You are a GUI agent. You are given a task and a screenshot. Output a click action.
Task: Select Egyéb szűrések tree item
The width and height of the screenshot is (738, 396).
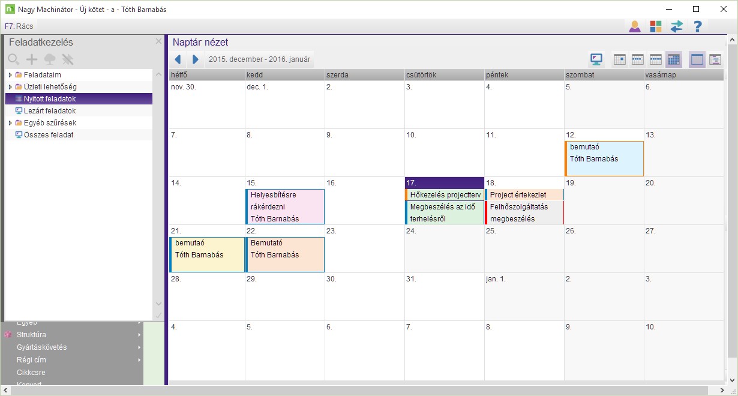coord(50,123)
